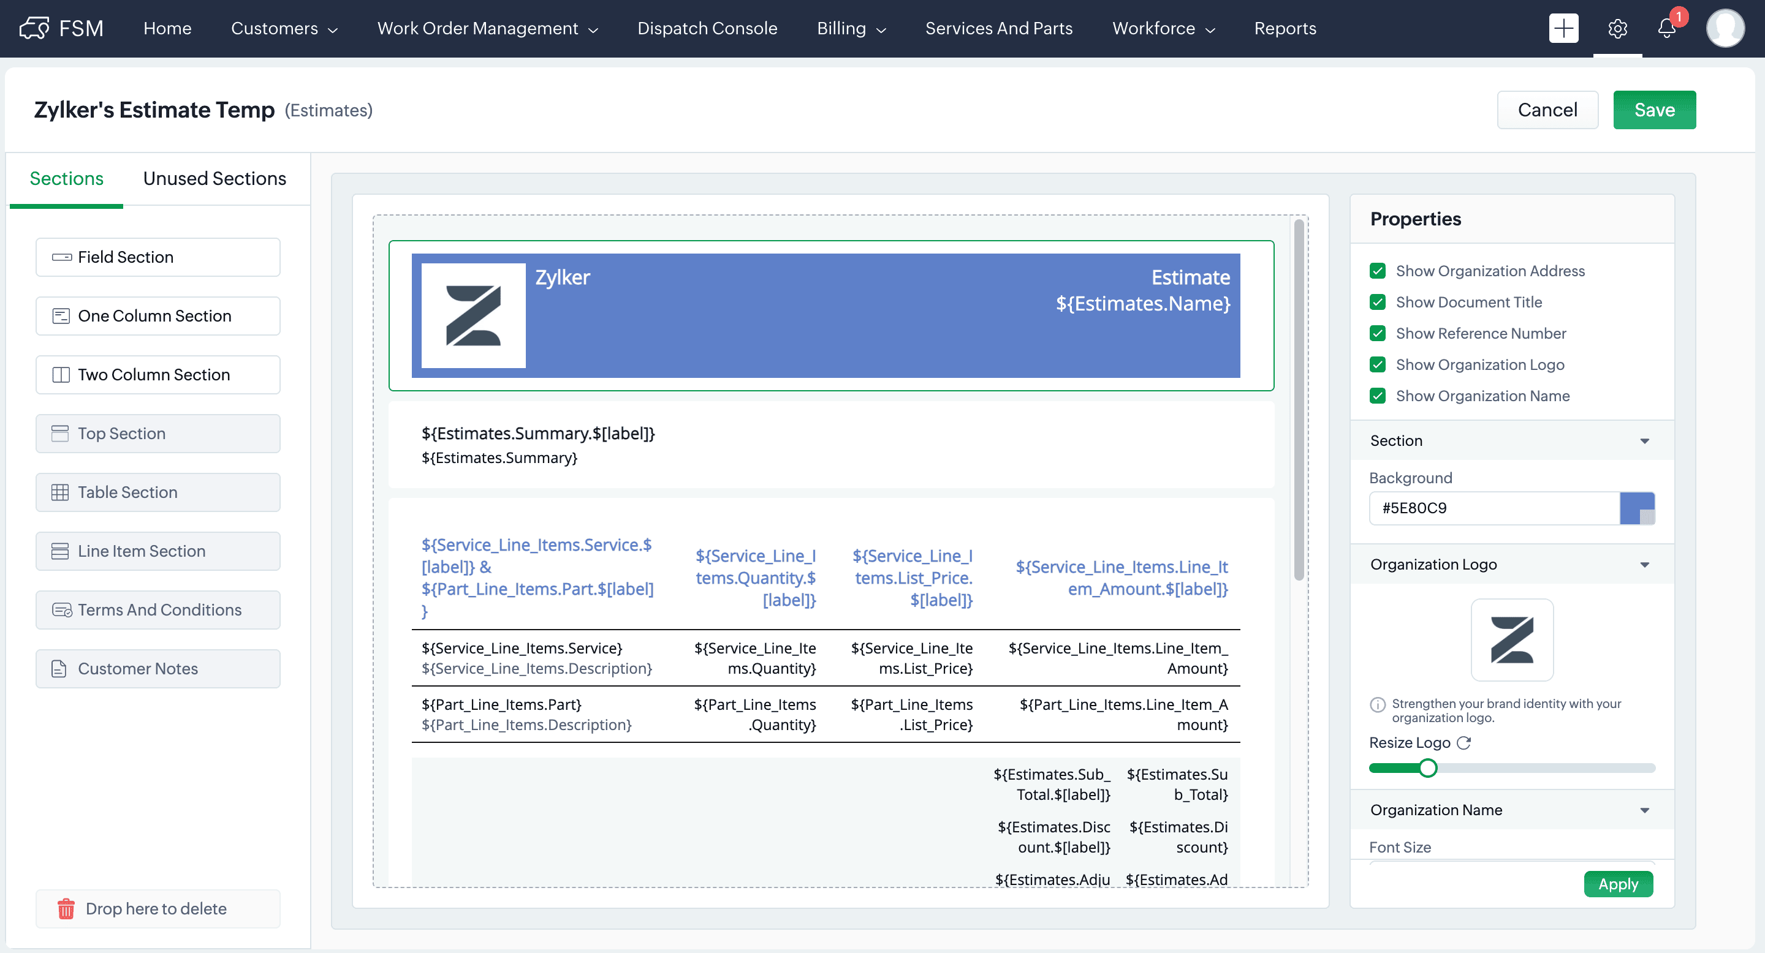The width and height of the screenshot is (1765, 953).
Task: Switch to Unused Sections tab
Action: point(214,179)
